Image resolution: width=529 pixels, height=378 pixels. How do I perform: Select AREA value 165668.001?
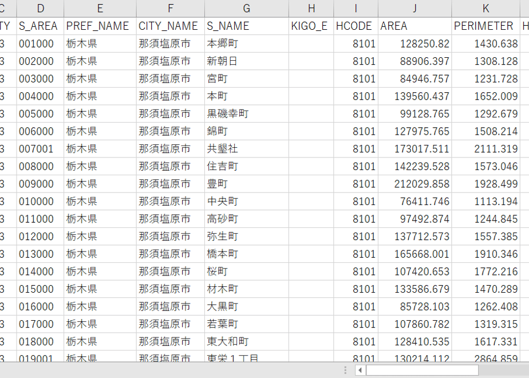click(x=414, y=254)
